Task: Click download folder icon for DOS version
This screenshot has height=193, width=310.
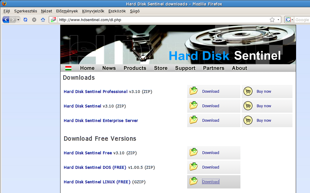Action: (x=194, y=167)
